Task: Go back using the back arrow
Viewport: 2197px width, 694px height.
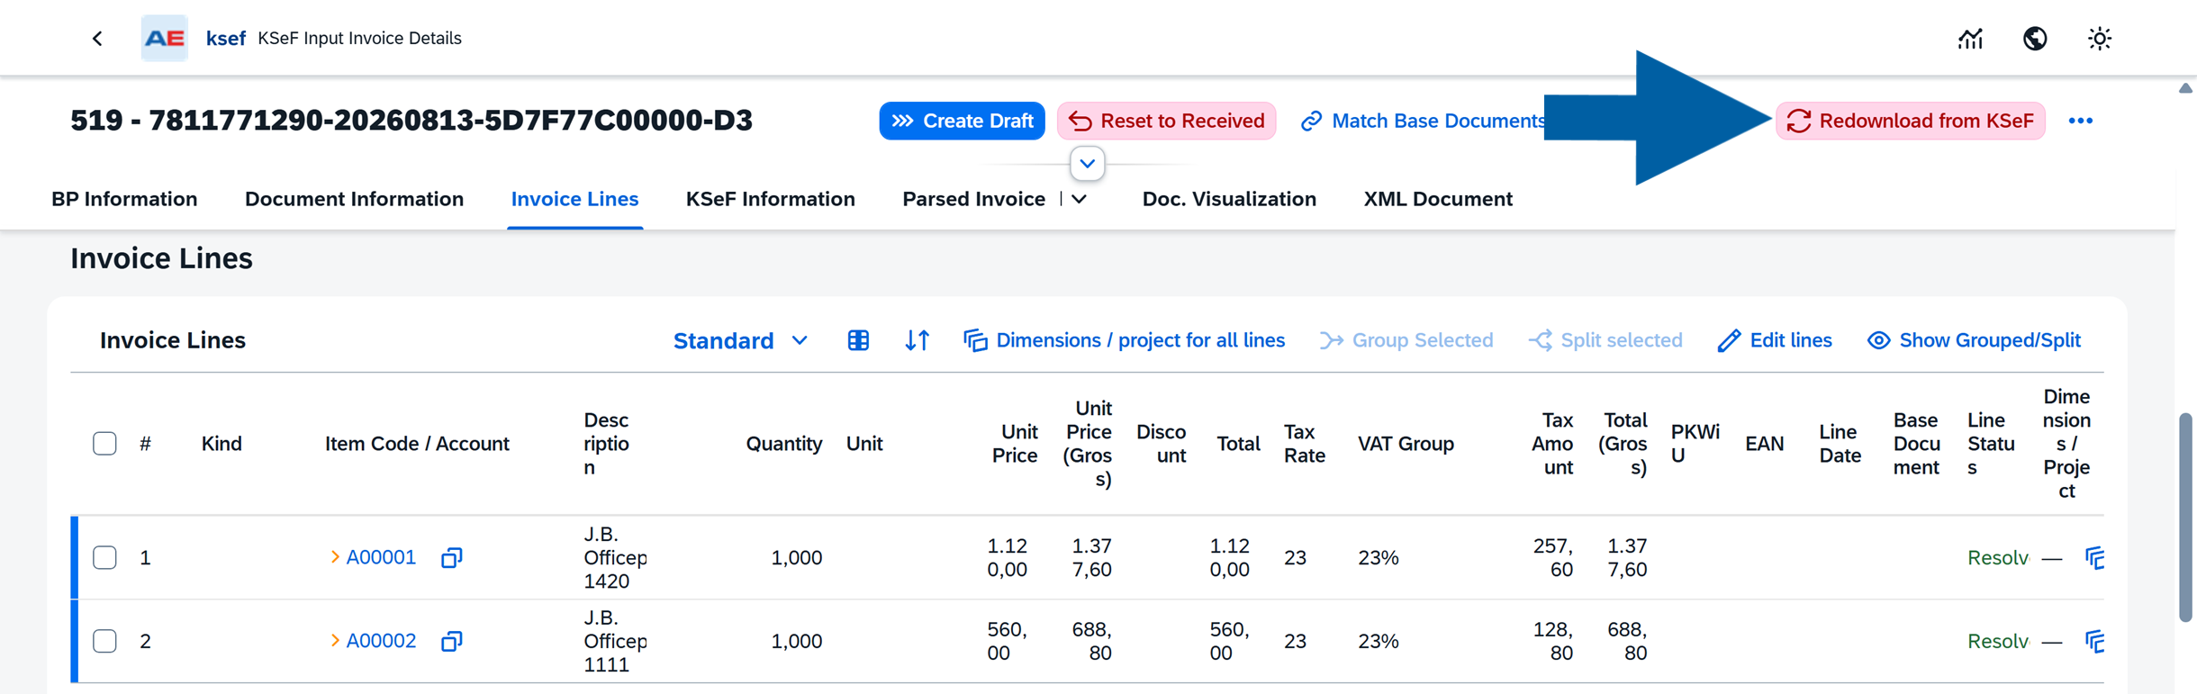Action: (97, 38)
